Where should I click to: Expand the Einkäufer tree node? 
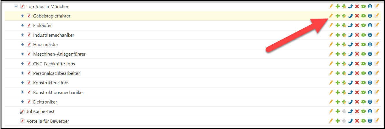(22, 25)
